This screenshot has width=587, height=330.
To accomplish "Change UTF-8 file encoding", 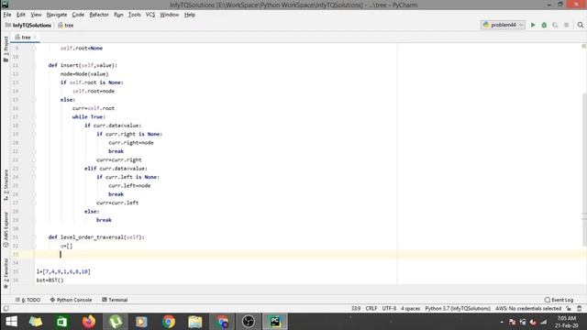I will point(389,309).
